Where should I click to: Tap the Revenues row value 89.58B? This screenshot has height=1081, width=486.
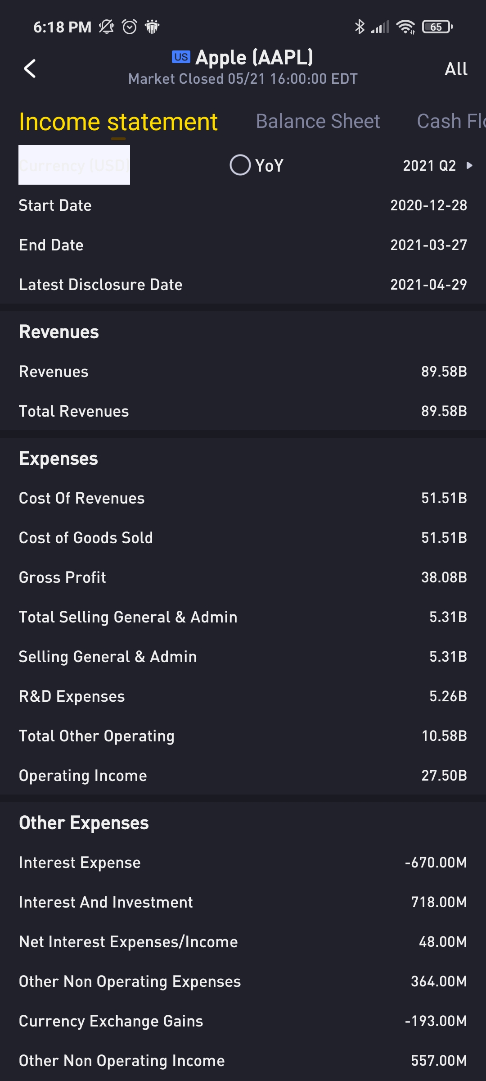[x=444, y=372]
